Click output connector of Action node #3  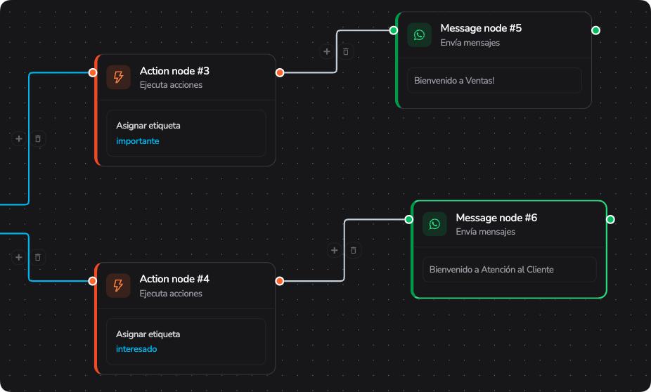pyautogui.click(x=280, y=72)
